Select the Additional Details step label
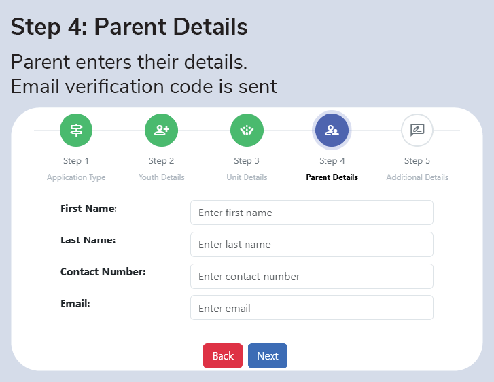494x382 pixels. [417, 177]
